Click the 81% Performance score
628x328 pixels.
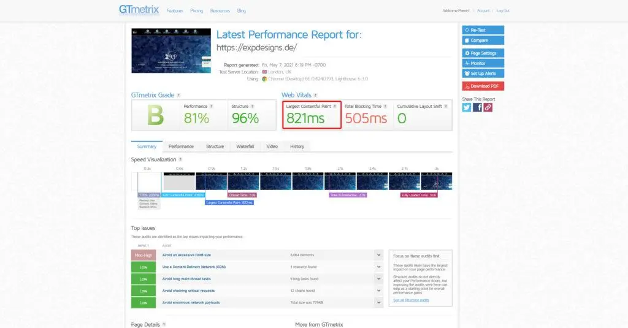tap(196, 118)
